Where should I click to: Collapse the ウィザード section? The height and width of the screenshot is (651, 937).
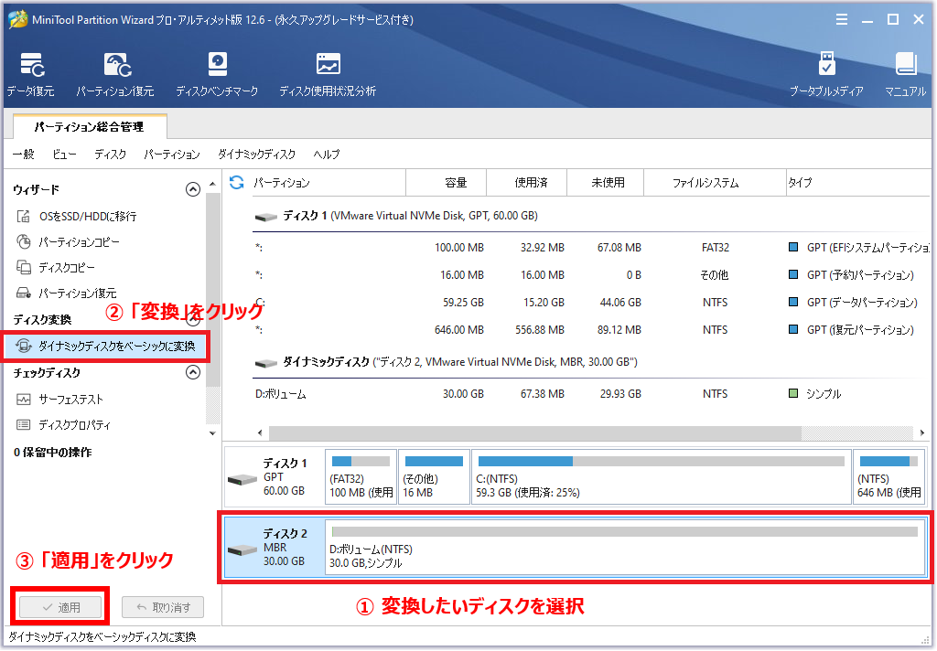click(192, 189)
